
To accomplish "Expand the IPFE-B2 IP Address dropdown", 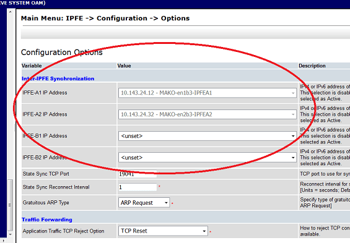I will (208, 158).
